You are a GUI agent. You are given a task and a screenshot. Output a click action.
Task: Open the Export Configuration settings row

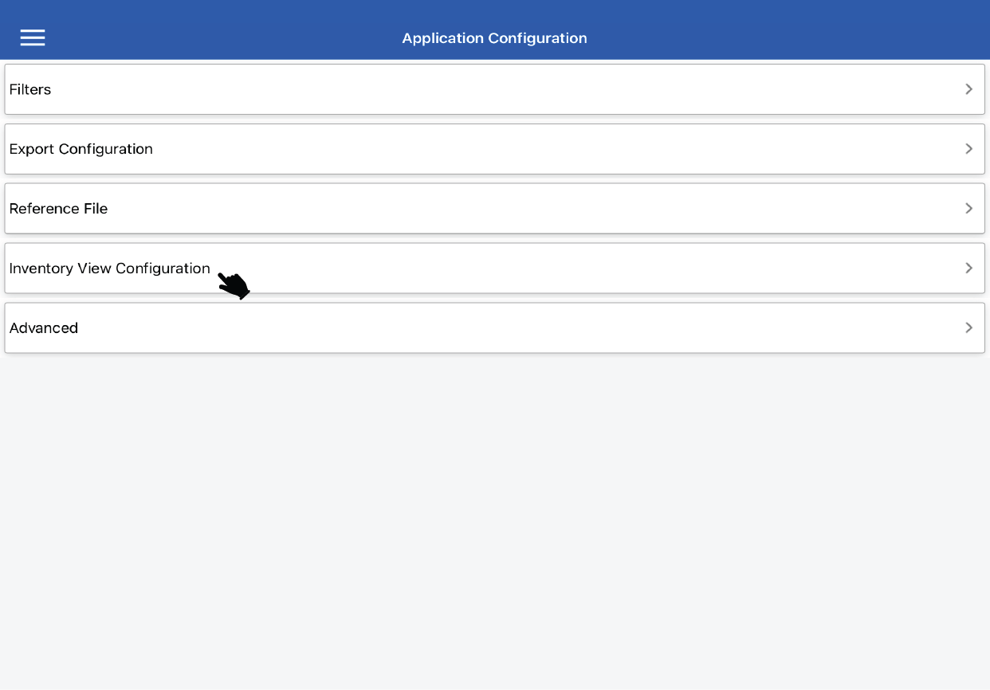(494, 149)
